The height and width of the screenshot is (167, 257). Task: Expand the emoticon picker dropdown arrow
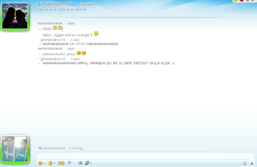[44, 163]
